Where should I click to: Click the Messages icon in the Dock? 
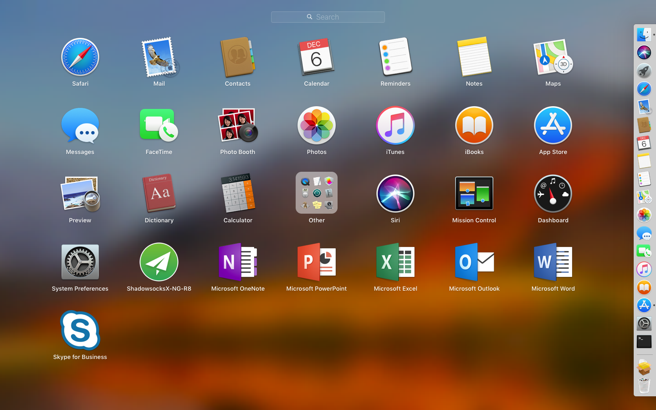coord(644,233)
